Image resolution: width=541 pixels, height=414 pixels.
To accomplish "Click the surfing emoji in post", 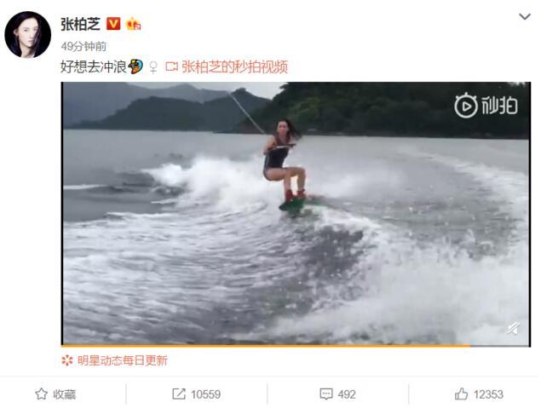I will click(136, 66).
